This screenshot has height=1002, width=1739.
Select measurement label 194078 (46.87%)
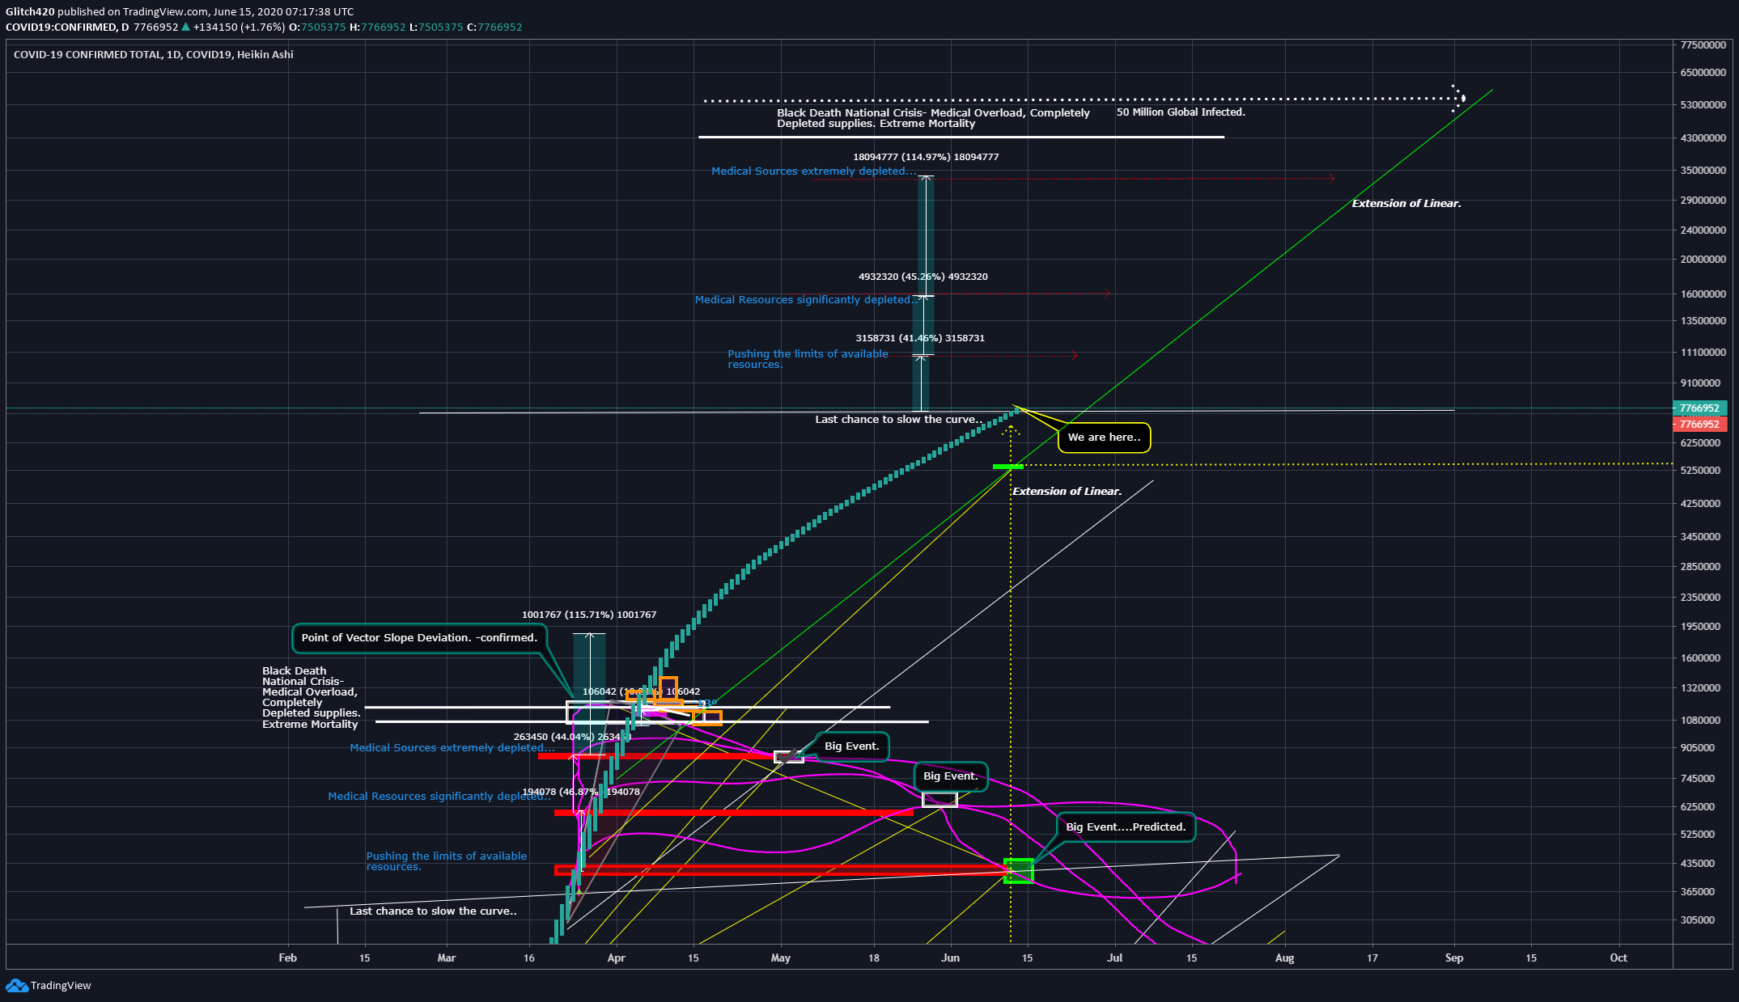click(x=581, y=792)
